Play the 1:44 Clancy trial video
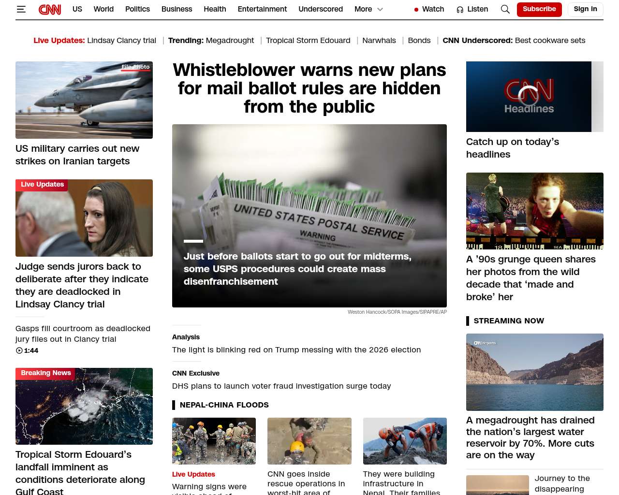The height and width of the screenshot is (495, 619). pyautogui.click(x=27, y=350)
